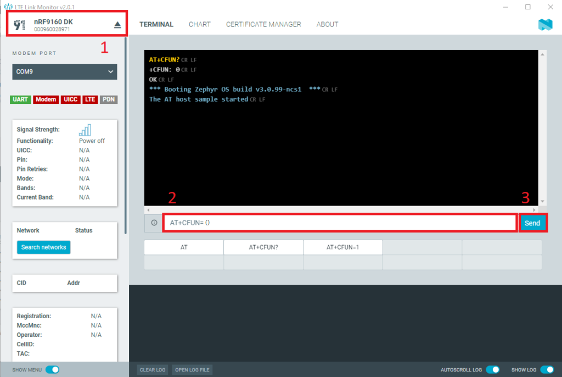Viewport: 562px width, 377px height.
Task: Click the PDN status indicator
Action: 109,99
